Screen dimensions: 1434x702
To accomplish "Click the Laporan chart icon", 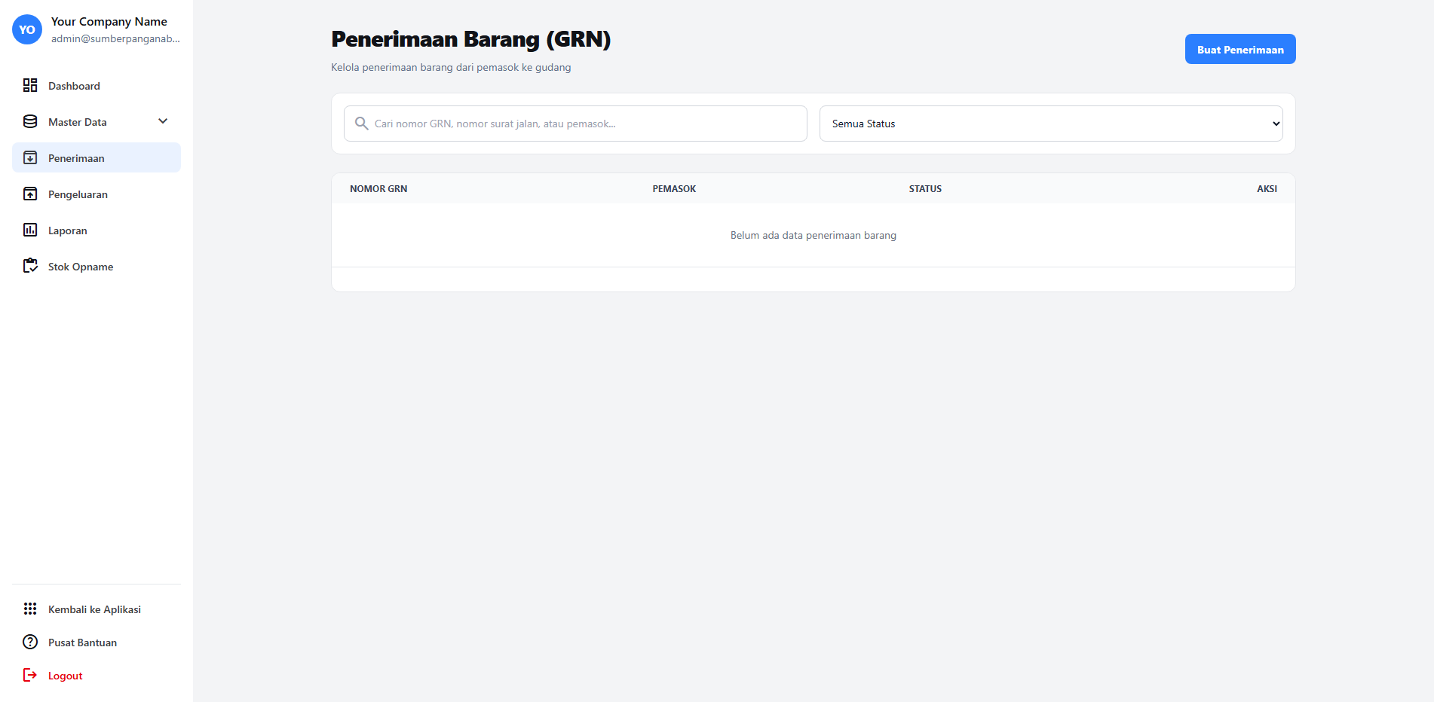I will (30, 230).
